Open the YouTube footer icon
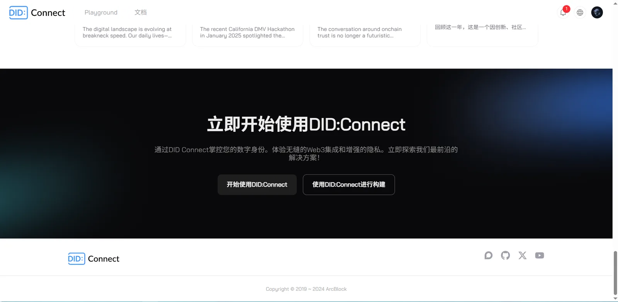618x302 pixels. pos(540,255)
